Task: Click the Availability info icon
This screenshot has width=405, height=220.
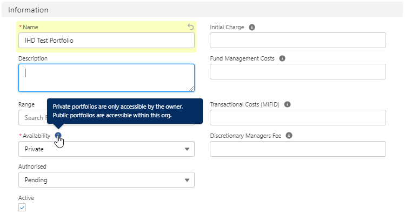Action: (58, 136)
